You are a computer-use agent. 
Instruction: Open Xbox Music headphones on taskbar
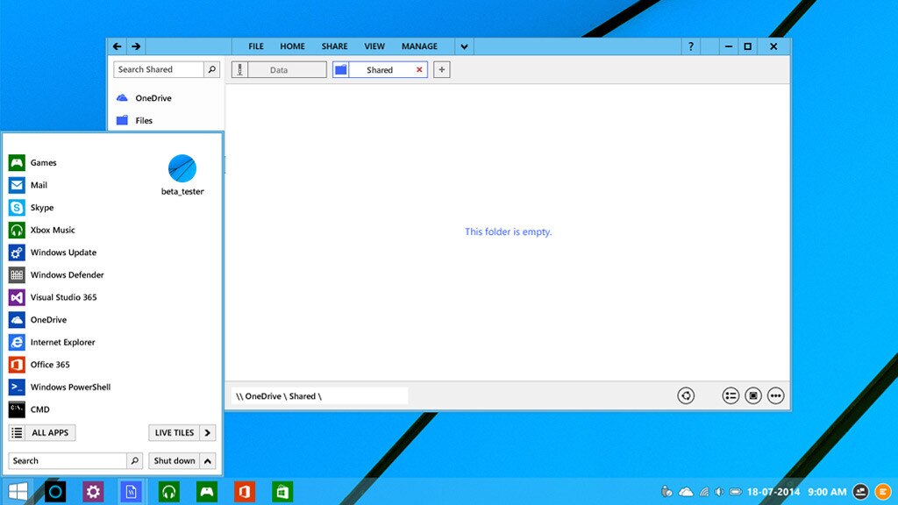pos(168,491)
